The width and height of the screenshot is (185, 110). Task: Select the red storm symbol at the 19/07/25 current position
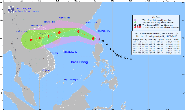click(93, 38)
